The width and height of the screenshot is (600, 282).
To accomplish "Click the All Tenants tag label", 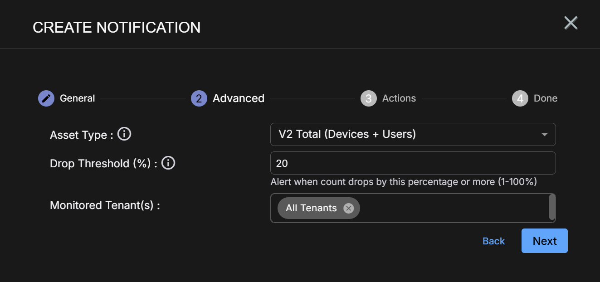I will click(311, 208).
